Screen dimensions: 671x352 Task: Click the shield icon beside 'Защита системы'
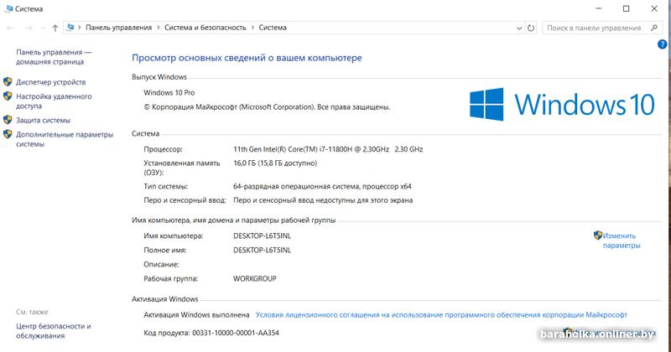[x=8, y=121]
